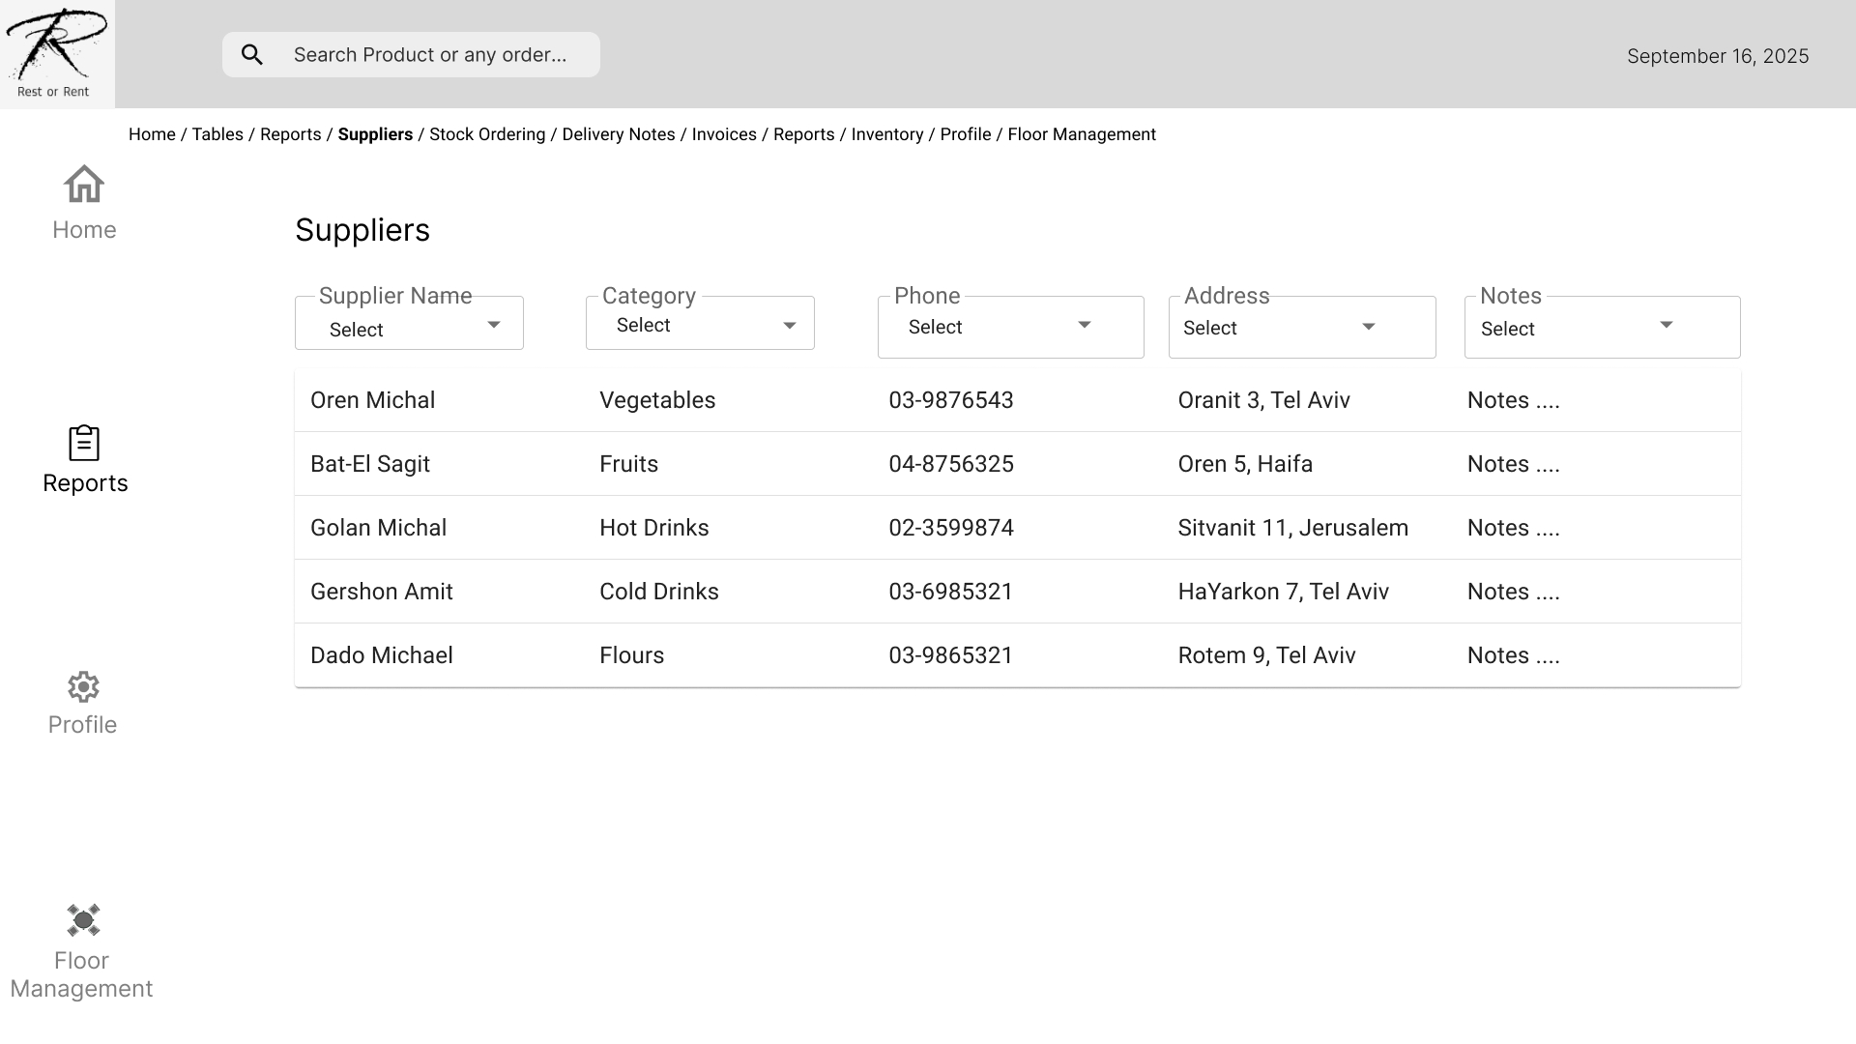Image resolution: width=1856 pixels, height=1044 pixels.
Task: Open Delivery Notes breadcrumb link
Action: (x=618, y=134)
